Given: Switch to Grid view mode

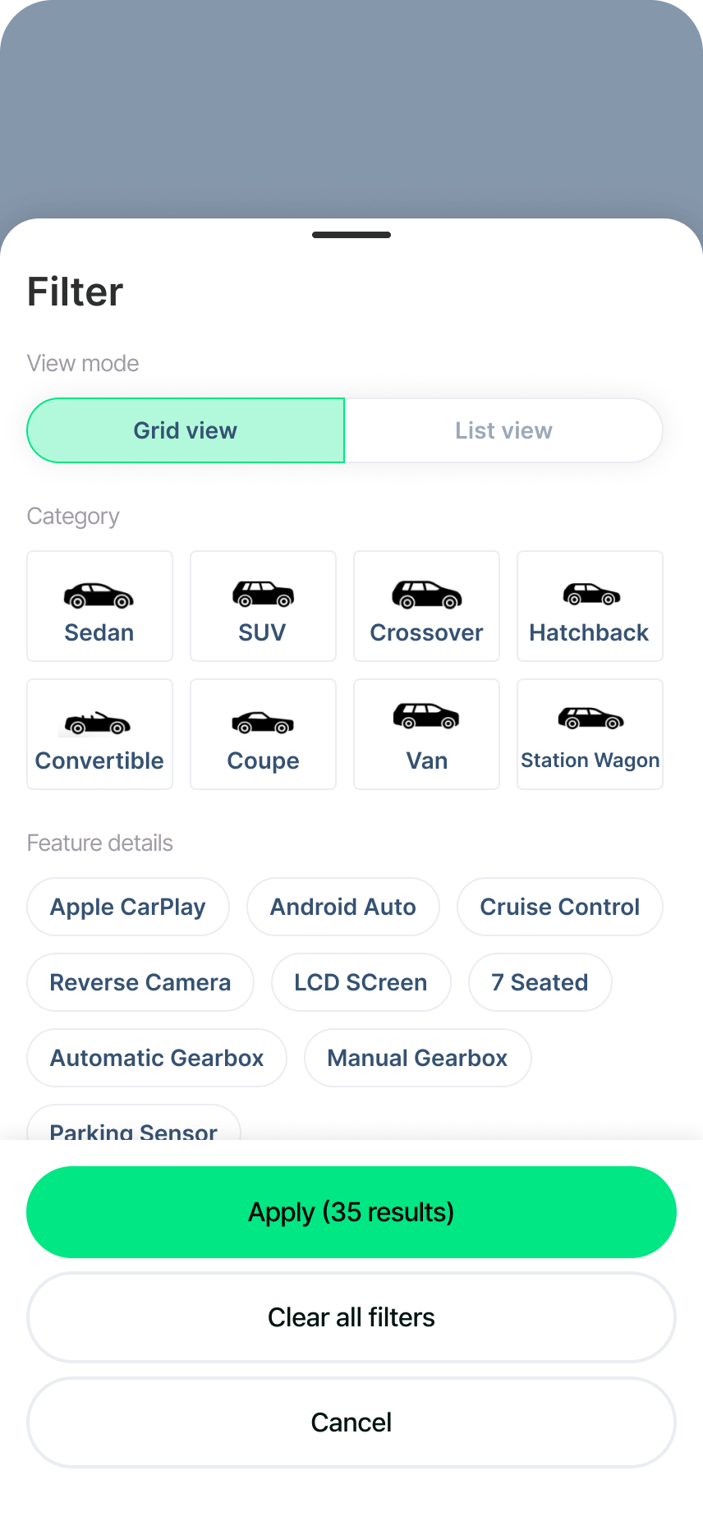Looking at the screenshot, I should 186,430.
